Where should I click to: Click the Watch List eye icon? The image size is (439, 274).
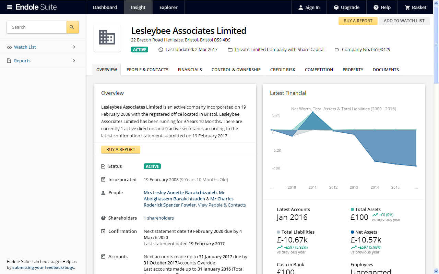pos(9,47)
